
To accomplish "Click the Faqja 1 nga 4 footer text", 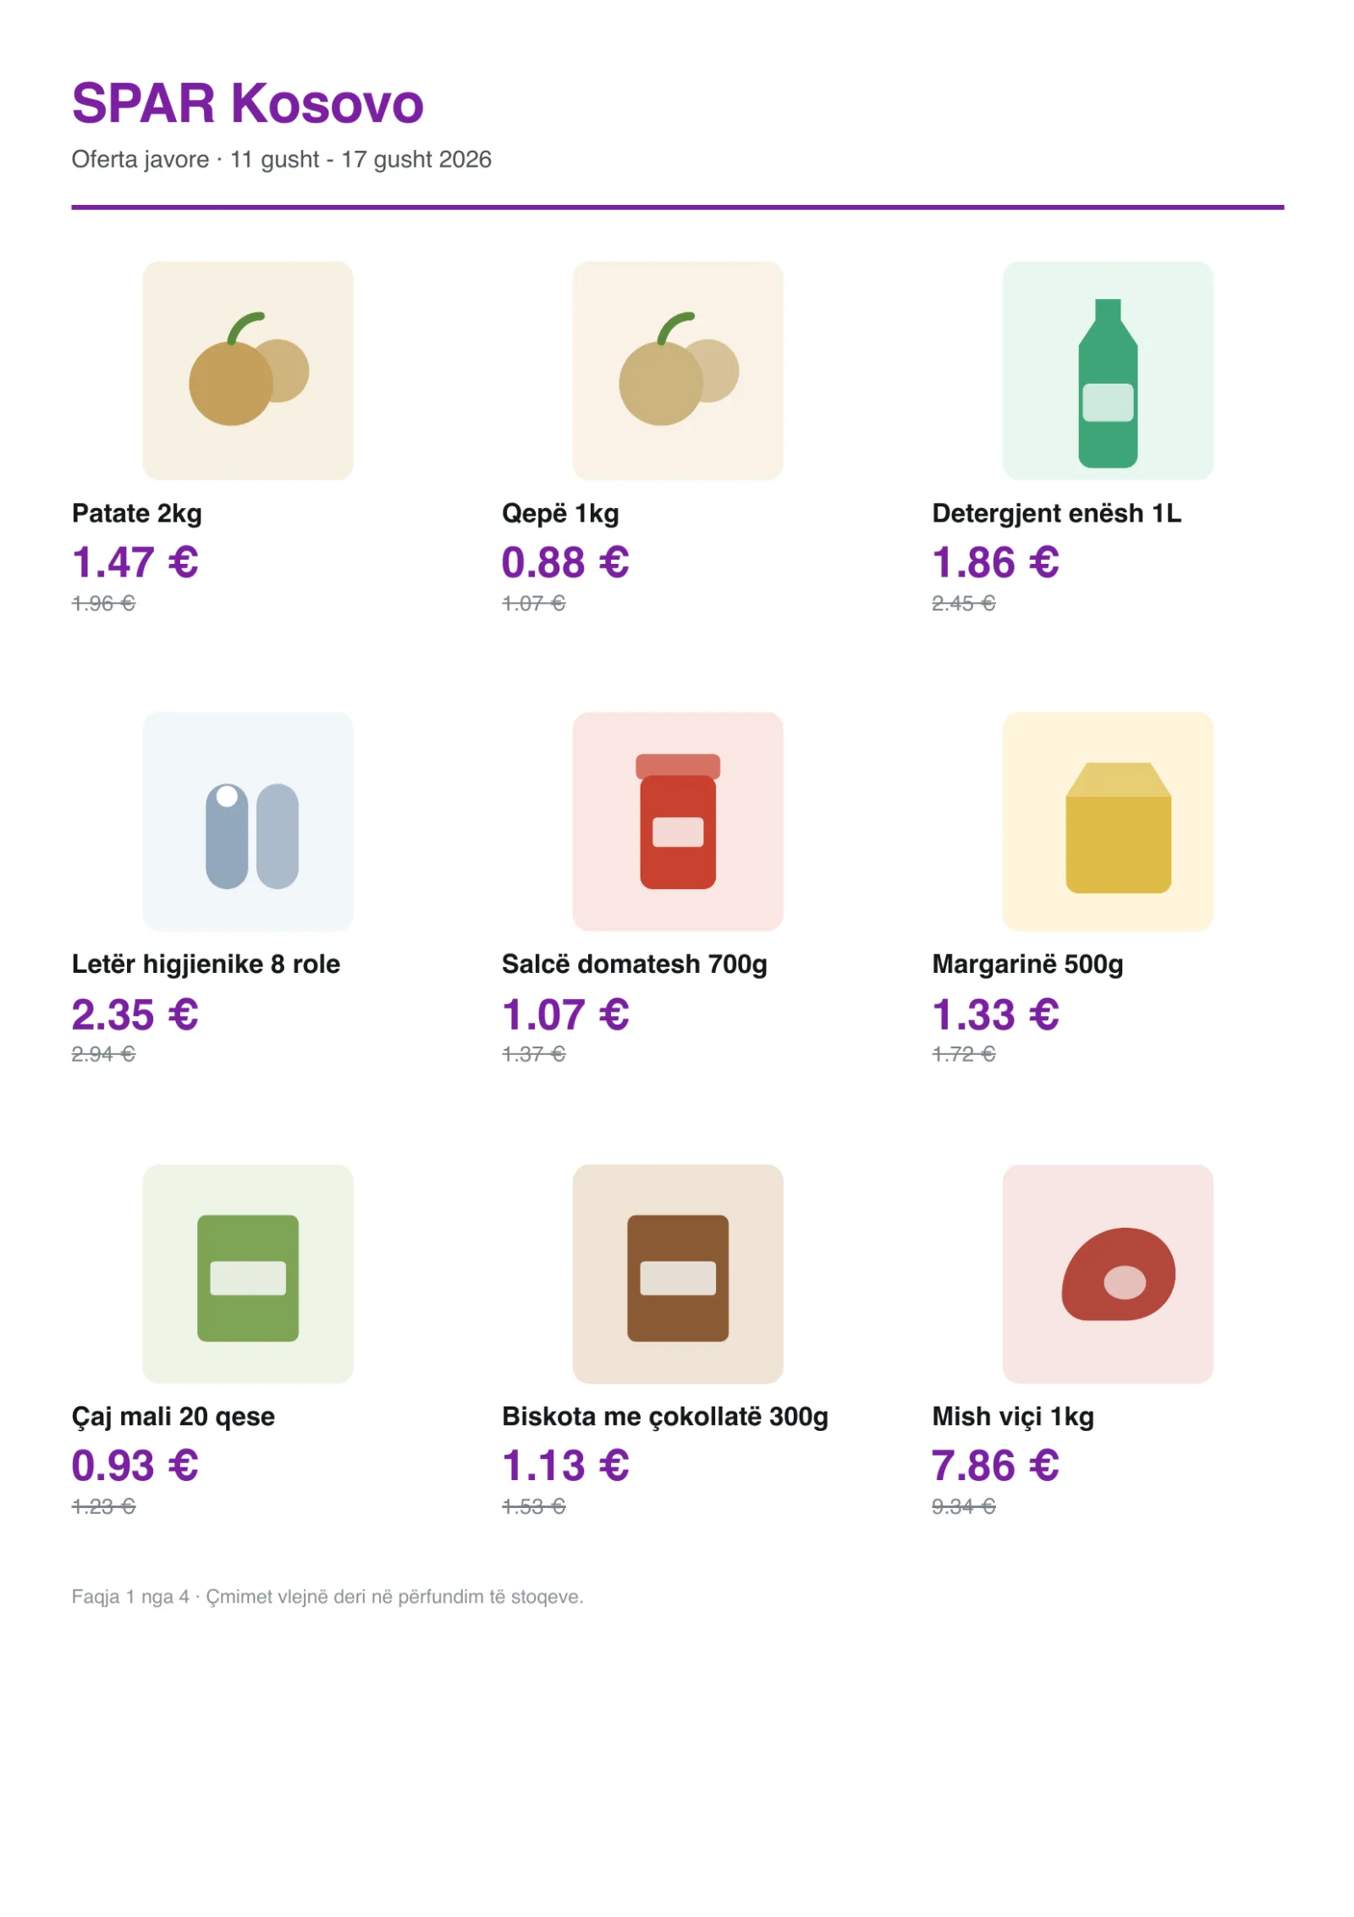I will [130, 1596].
